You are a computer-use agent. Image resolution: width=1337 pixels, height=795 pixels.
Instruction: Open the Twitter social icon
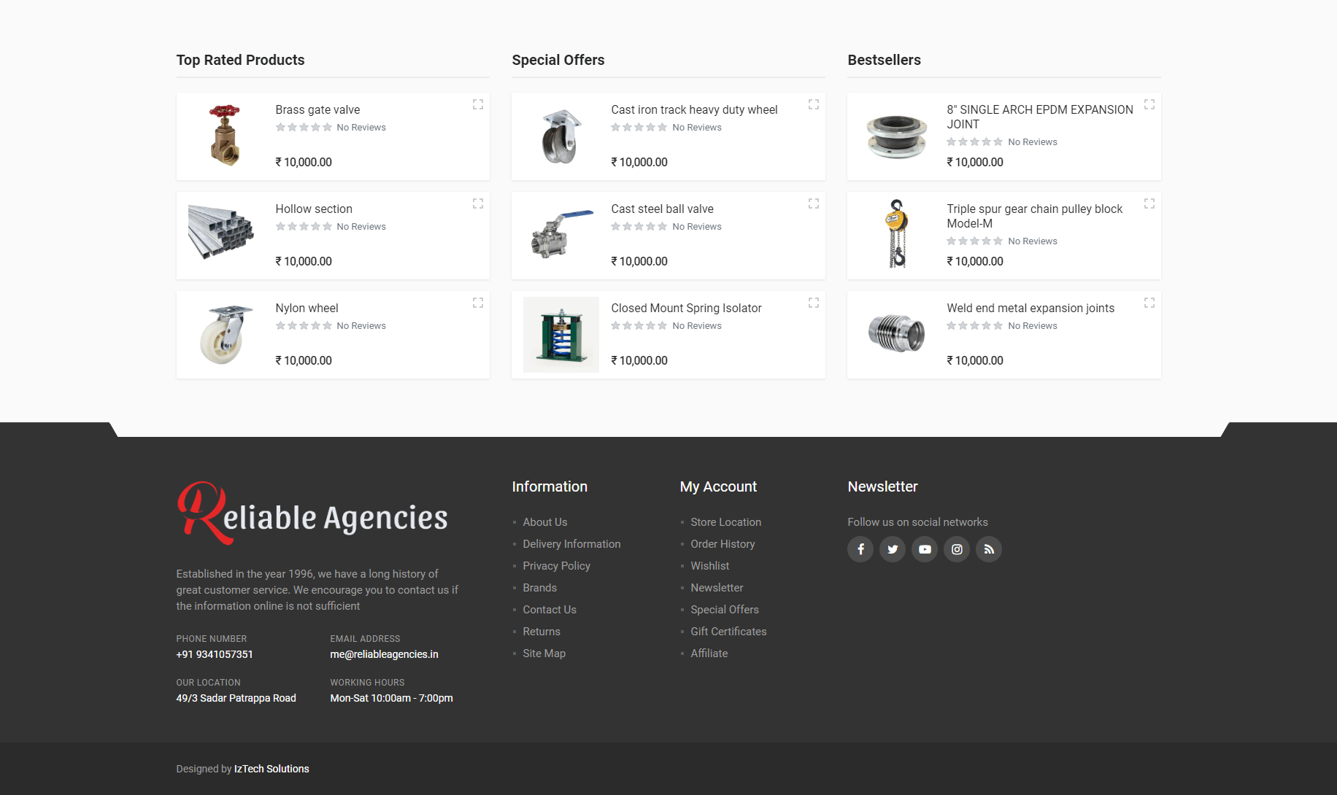tap(893, 549)
